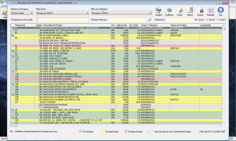Open the Ordenar a Pesquisa dropdown

(x=22, y=13)
